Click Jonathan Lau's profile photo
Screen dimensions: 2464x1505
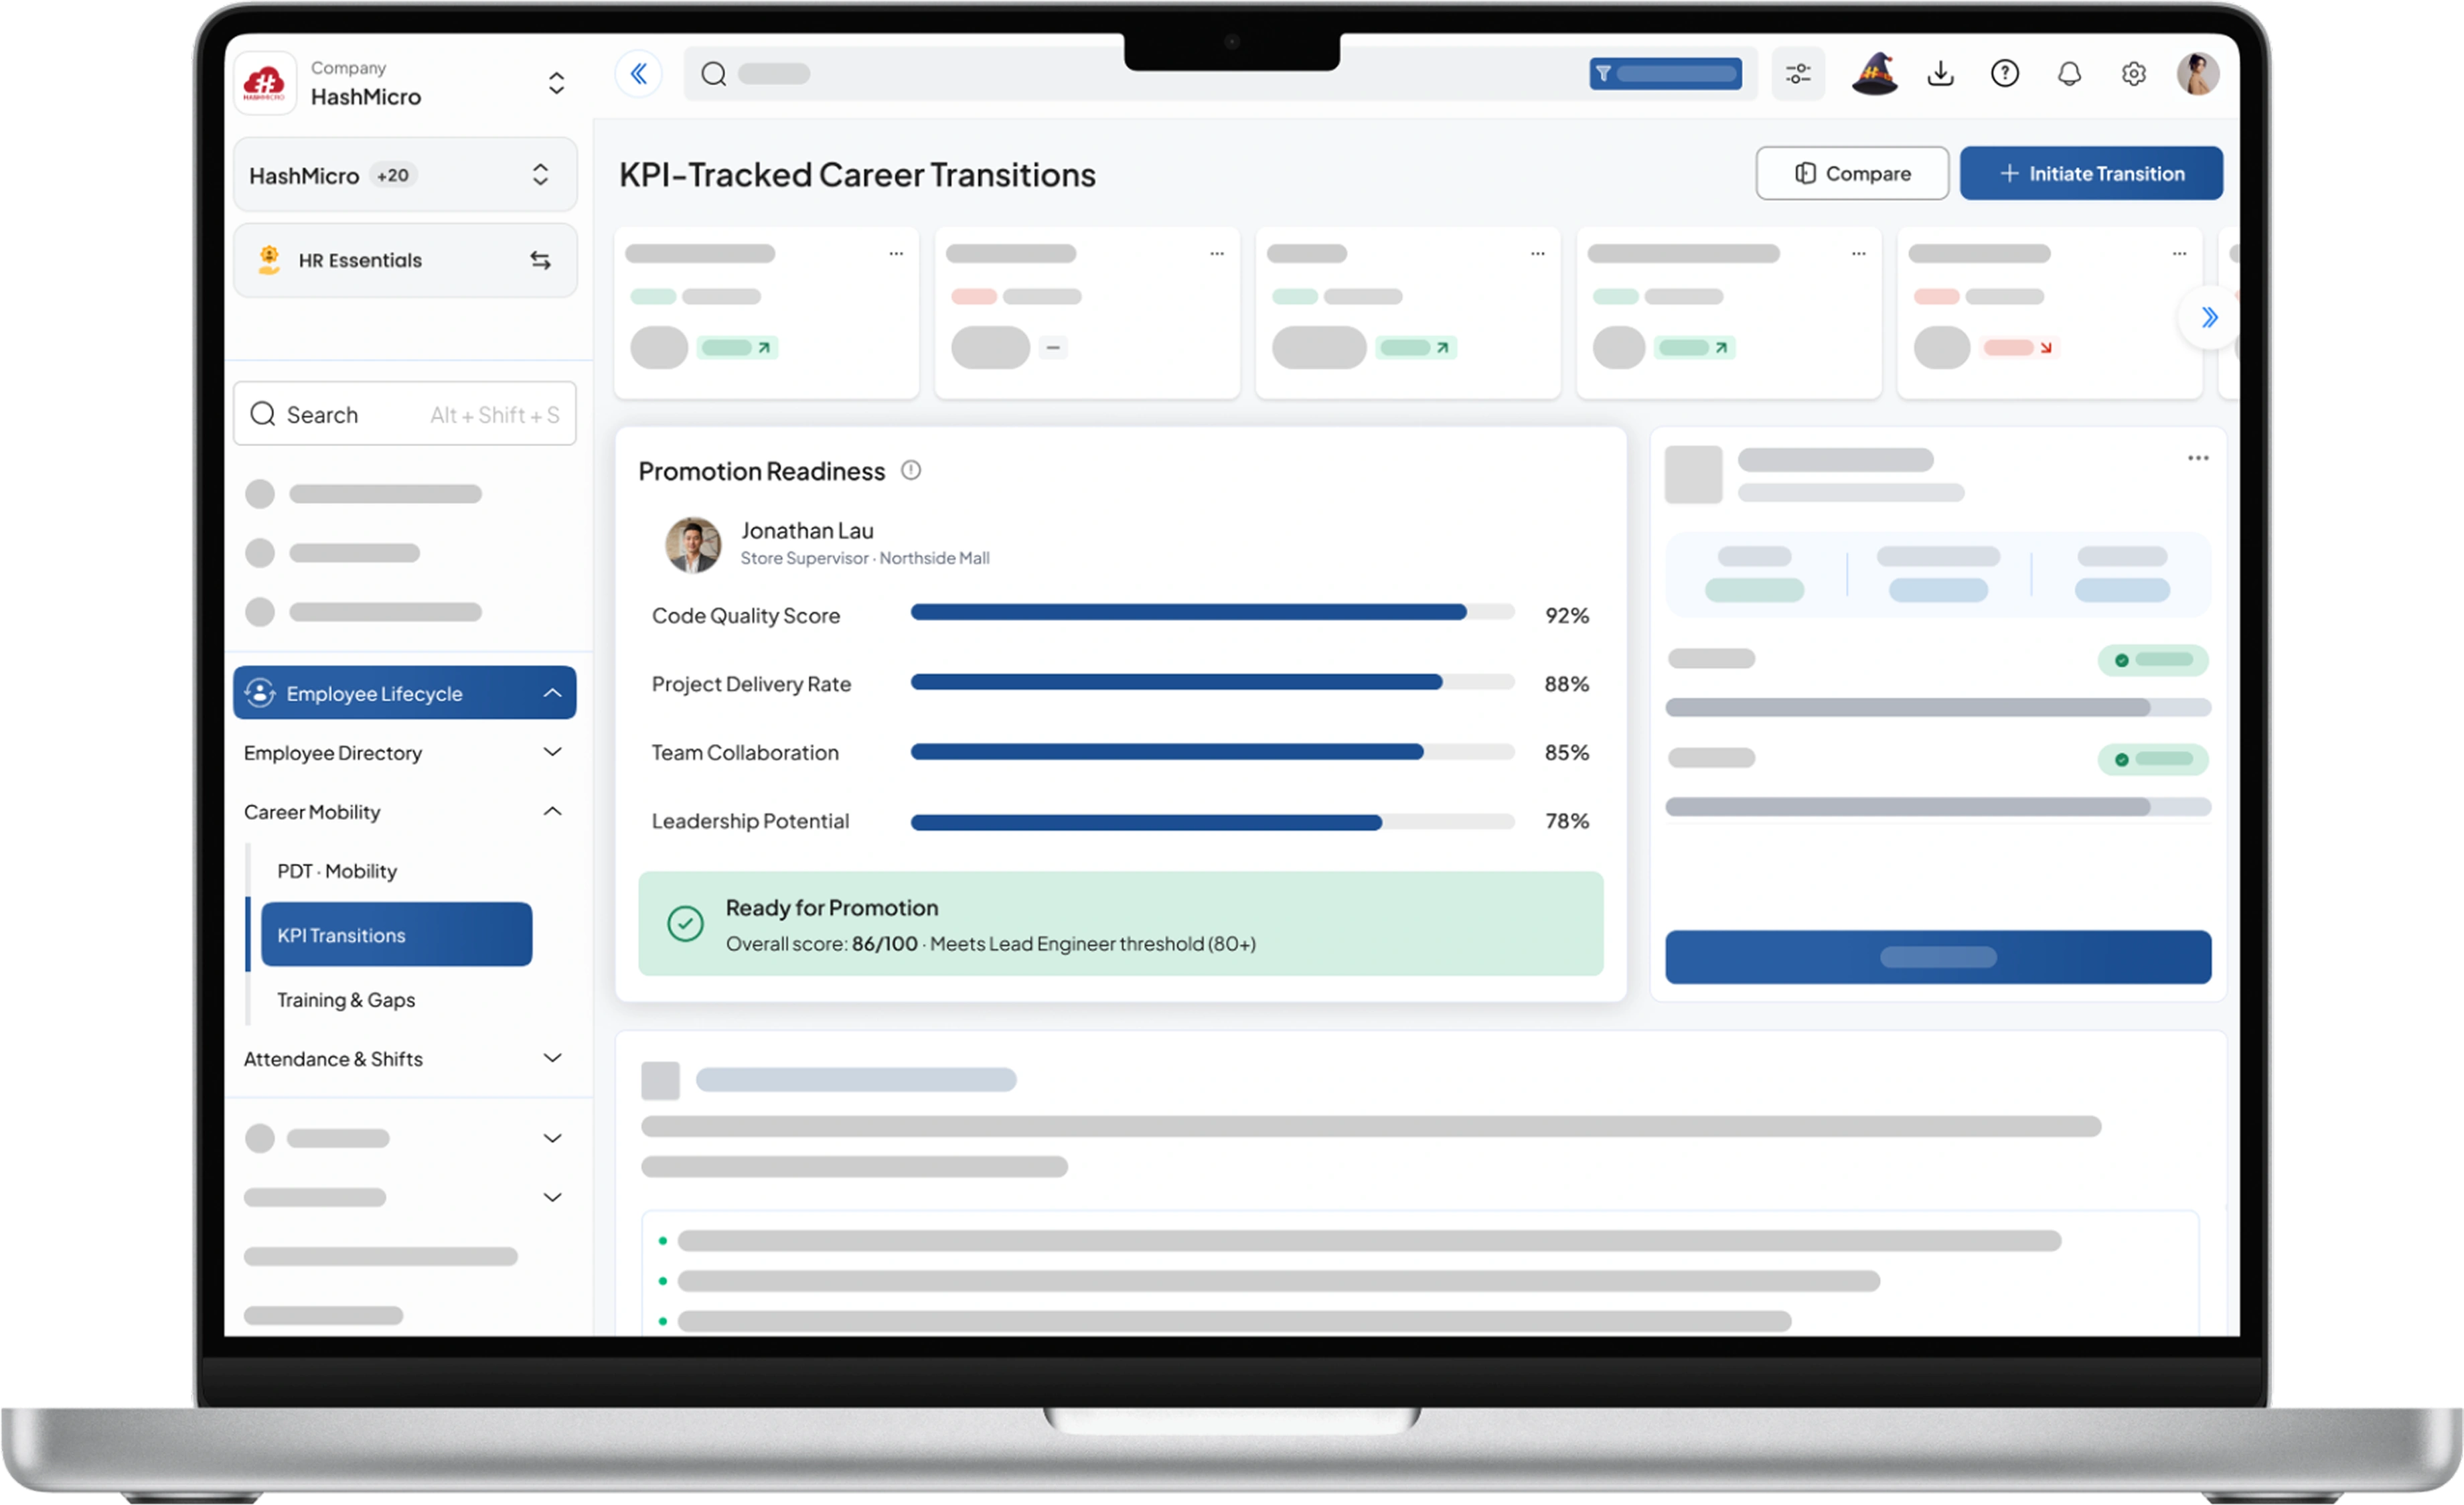point(693,545)
